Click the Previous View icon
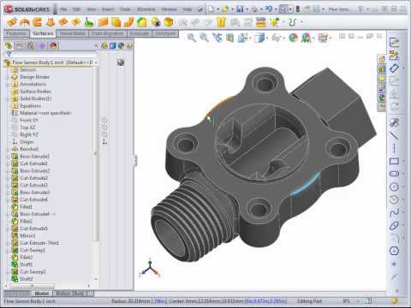 tap(217, 38)
